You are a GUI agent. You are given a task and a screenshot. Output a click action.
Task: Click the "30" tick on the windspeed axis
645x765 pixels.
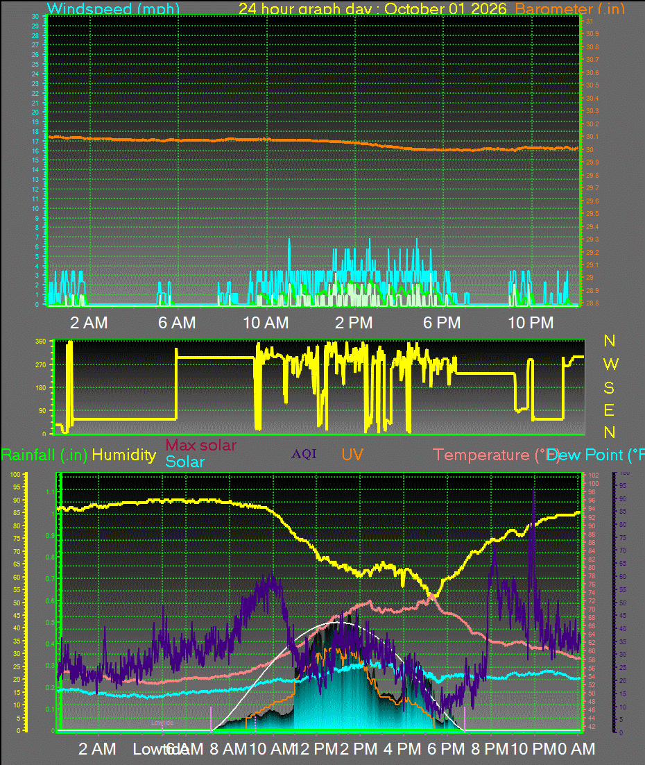[x=35, y=16]
